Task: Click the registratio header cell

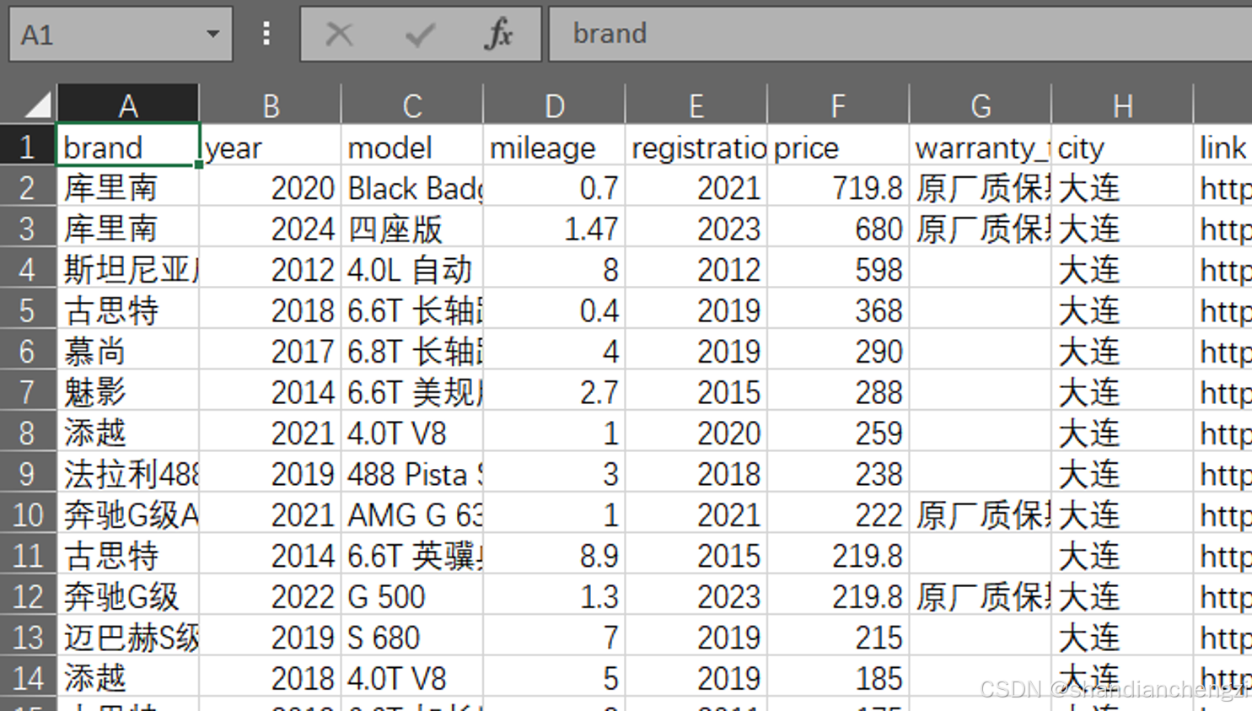Action: (x=696, y=147)
